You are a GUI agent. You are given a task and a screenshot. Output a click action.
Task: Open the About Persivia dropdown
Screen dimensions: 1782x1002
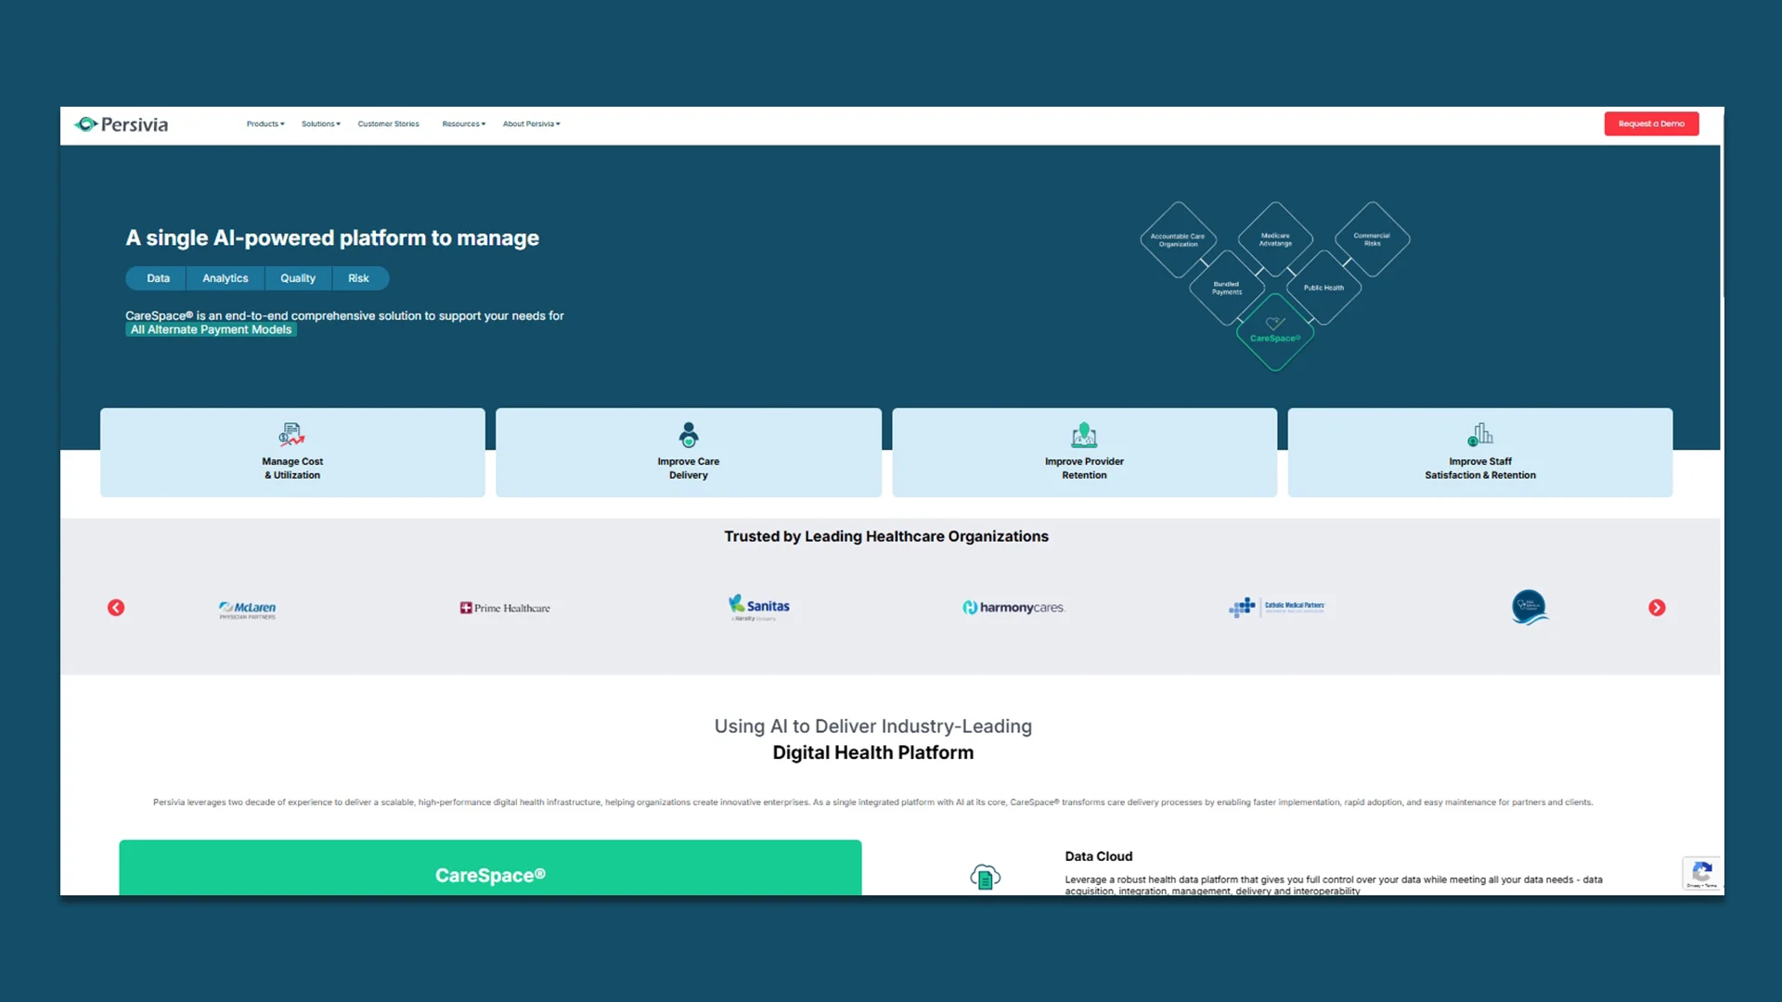(531, 124)
